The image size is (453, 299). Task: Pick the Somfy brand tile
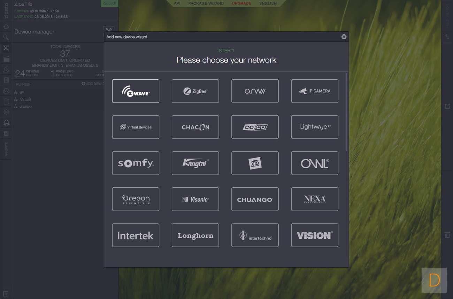point(136,163)
